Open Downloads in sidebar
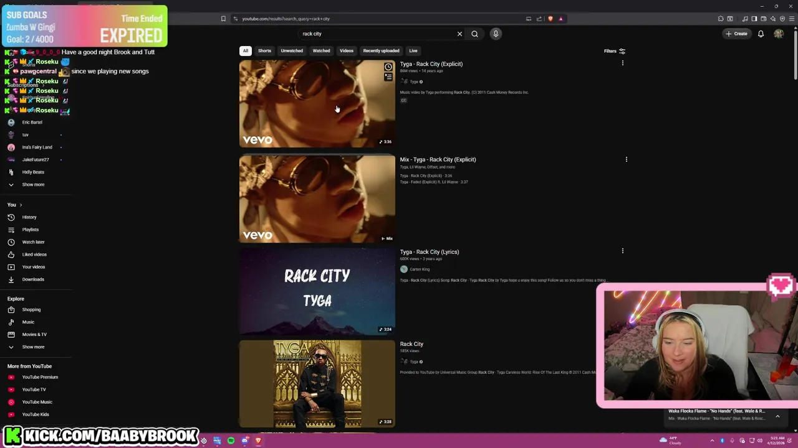This screenshot has height=448, width=798. pos(33,279)
